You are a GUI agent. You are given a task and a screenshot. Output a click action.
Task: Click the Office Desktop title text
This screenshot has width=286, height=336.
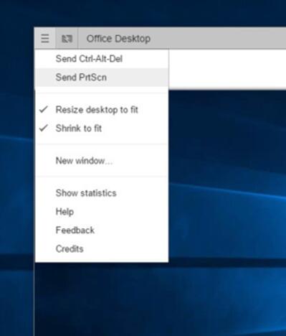[x=118, y=39]
